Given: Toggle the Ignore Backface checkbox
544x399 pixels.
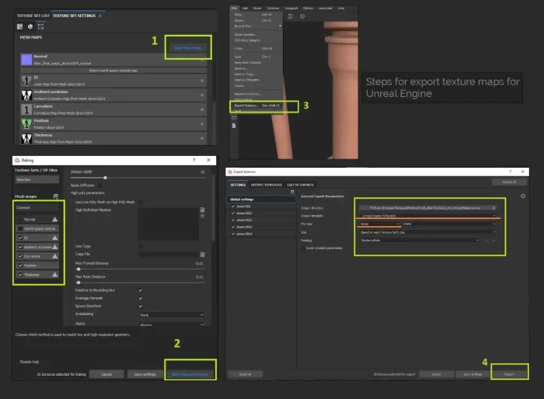Looking at the screenshot, I should pos(140,307).
